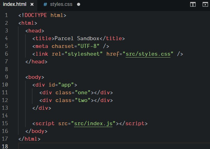Click line number 17 in the gutter

click(x=5, y=139)
